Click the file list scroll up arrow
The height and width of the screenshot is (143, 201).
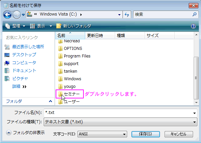coord(196,35)
